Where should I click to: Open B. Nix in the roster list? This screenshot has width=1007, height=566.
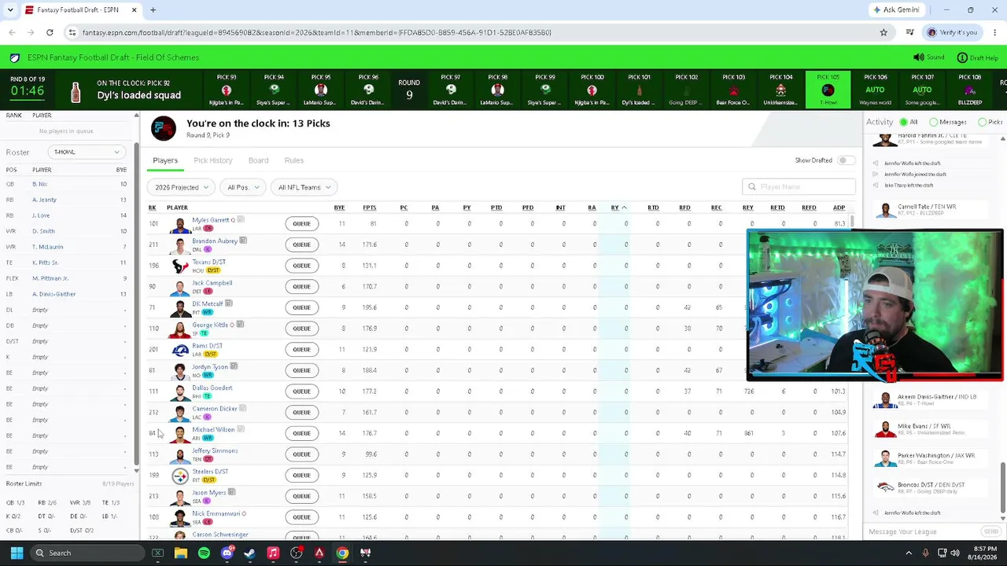point(39,184)
